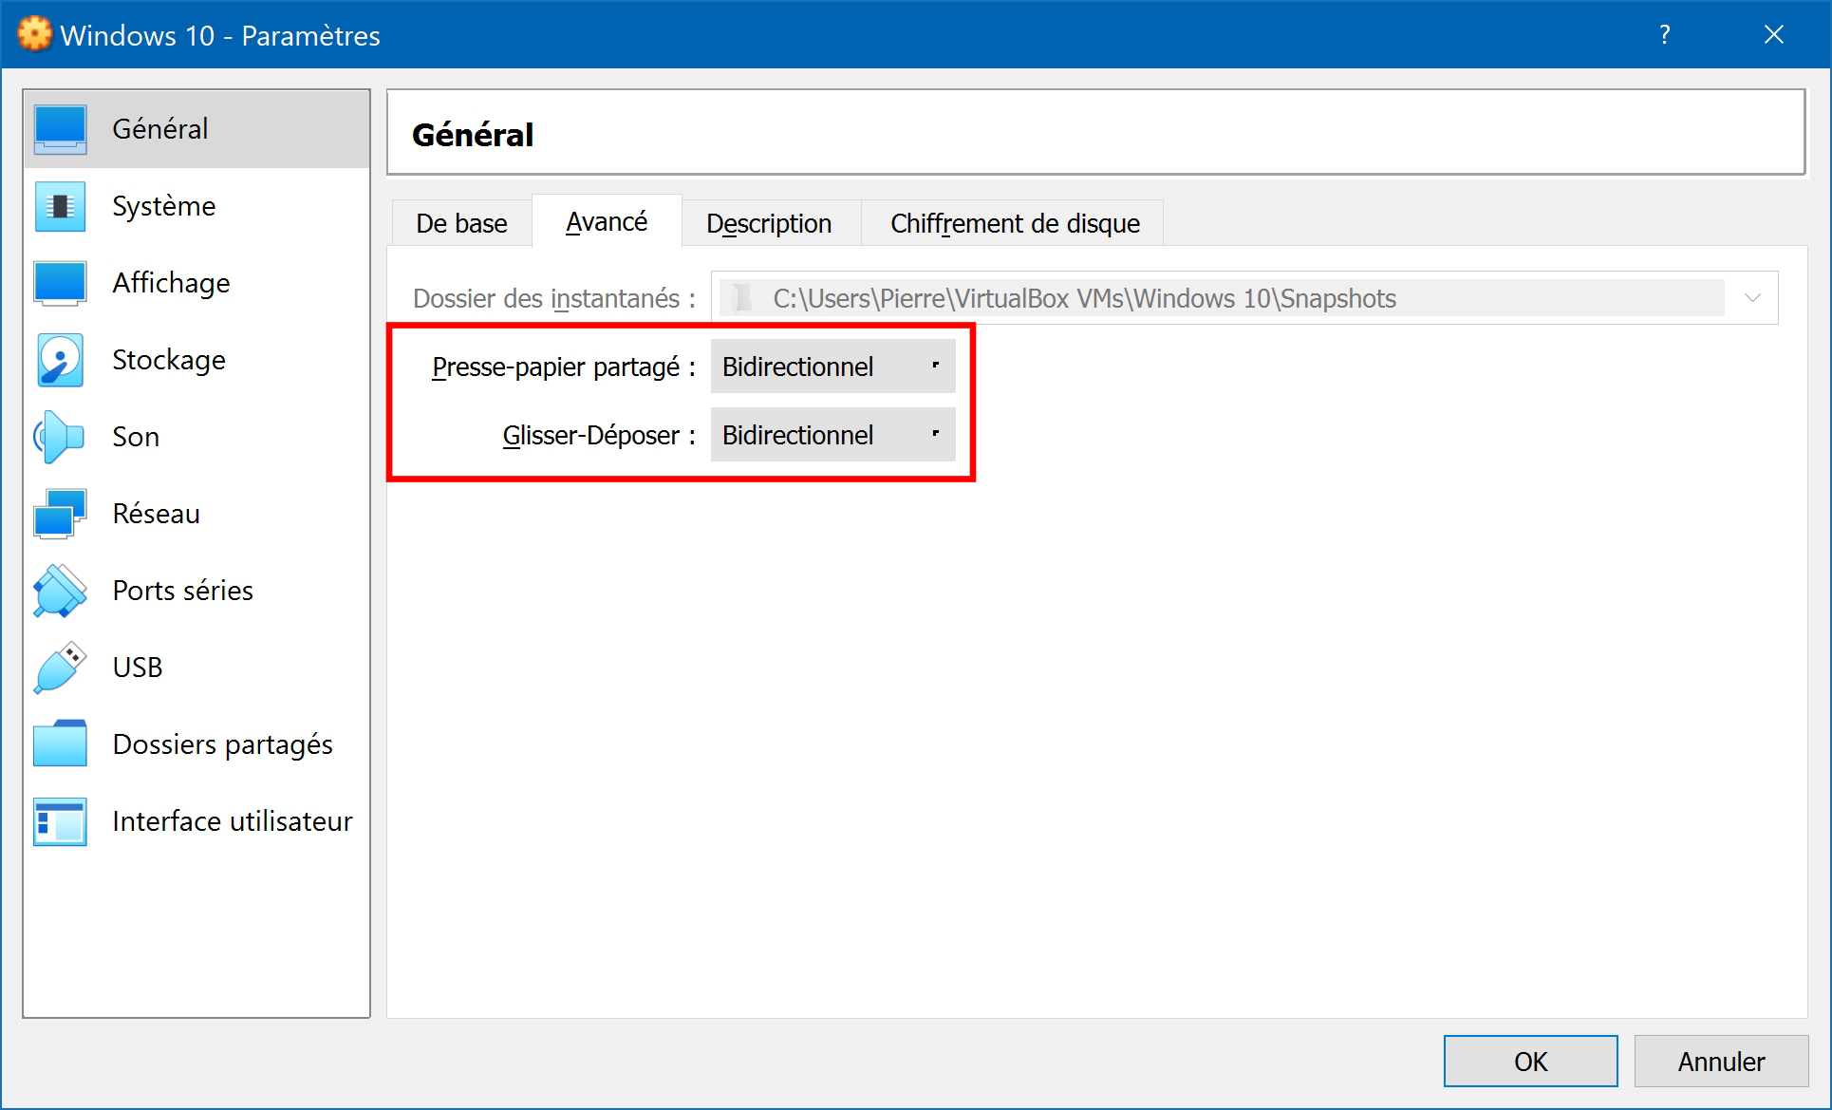Select the Réseau category label
Screen dimensions: 1832x1110
pyautogui.click(x=157, y=514)
